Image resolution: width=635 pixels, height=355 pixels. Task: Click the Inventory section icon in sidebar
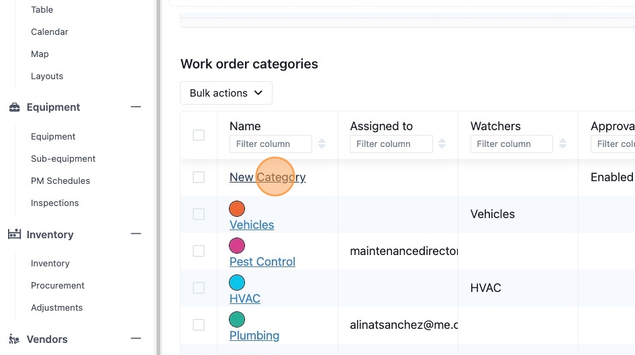coord(15,234)
